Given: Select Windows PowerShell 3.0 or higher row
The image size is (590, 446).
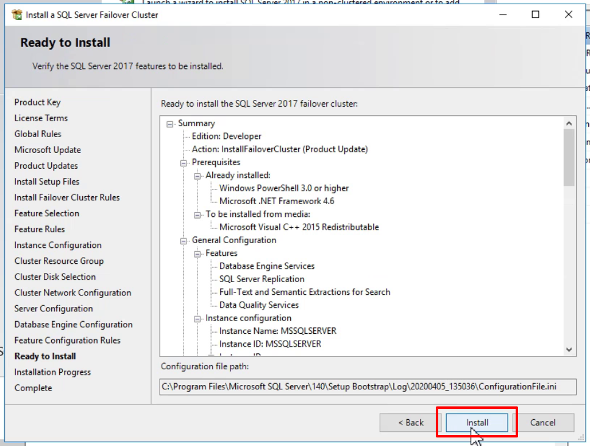Looking at the screenshot, I should [284, 188].
